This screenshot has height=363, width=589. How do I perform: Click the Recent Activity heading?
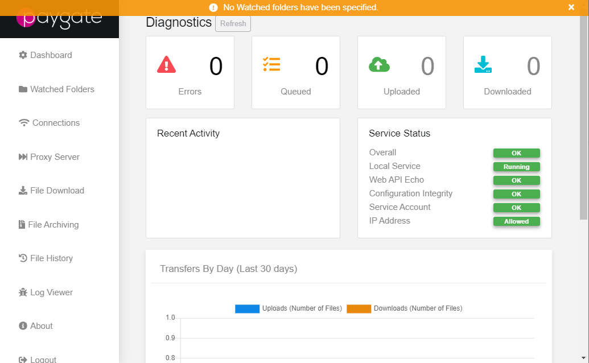coord(188,134)
